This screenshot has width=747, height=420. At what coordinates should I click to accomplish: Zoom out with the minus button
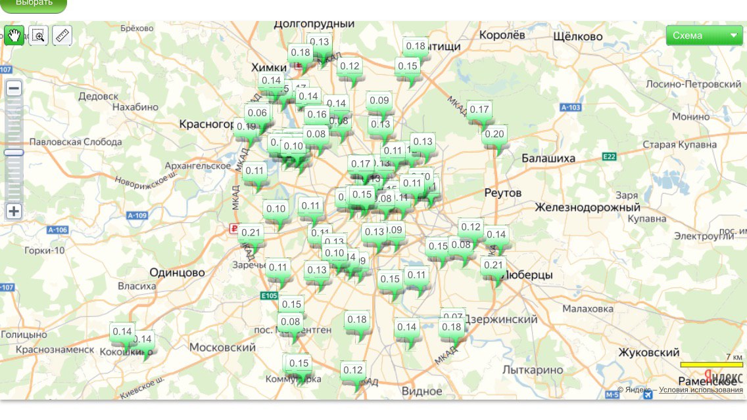[14, 88]
